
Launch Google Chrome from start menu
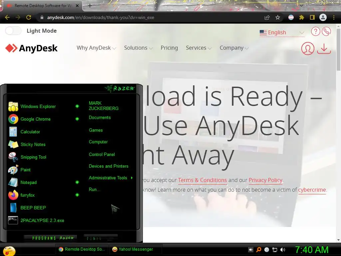point(35,119)
